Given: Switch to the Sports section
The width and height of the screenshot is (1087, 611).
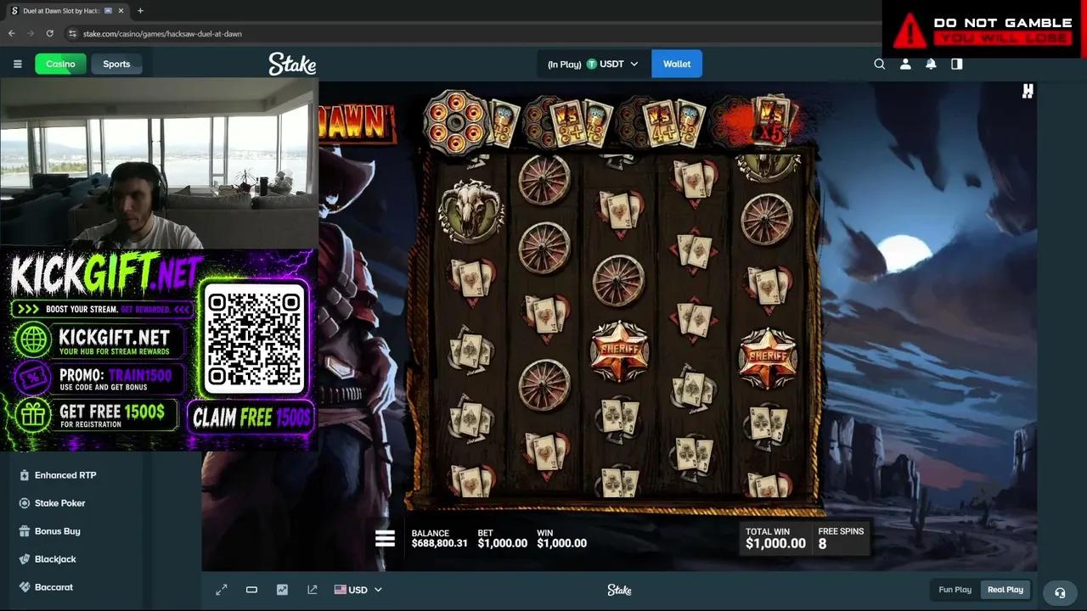Looking at the screenshot, I should 116,64.
